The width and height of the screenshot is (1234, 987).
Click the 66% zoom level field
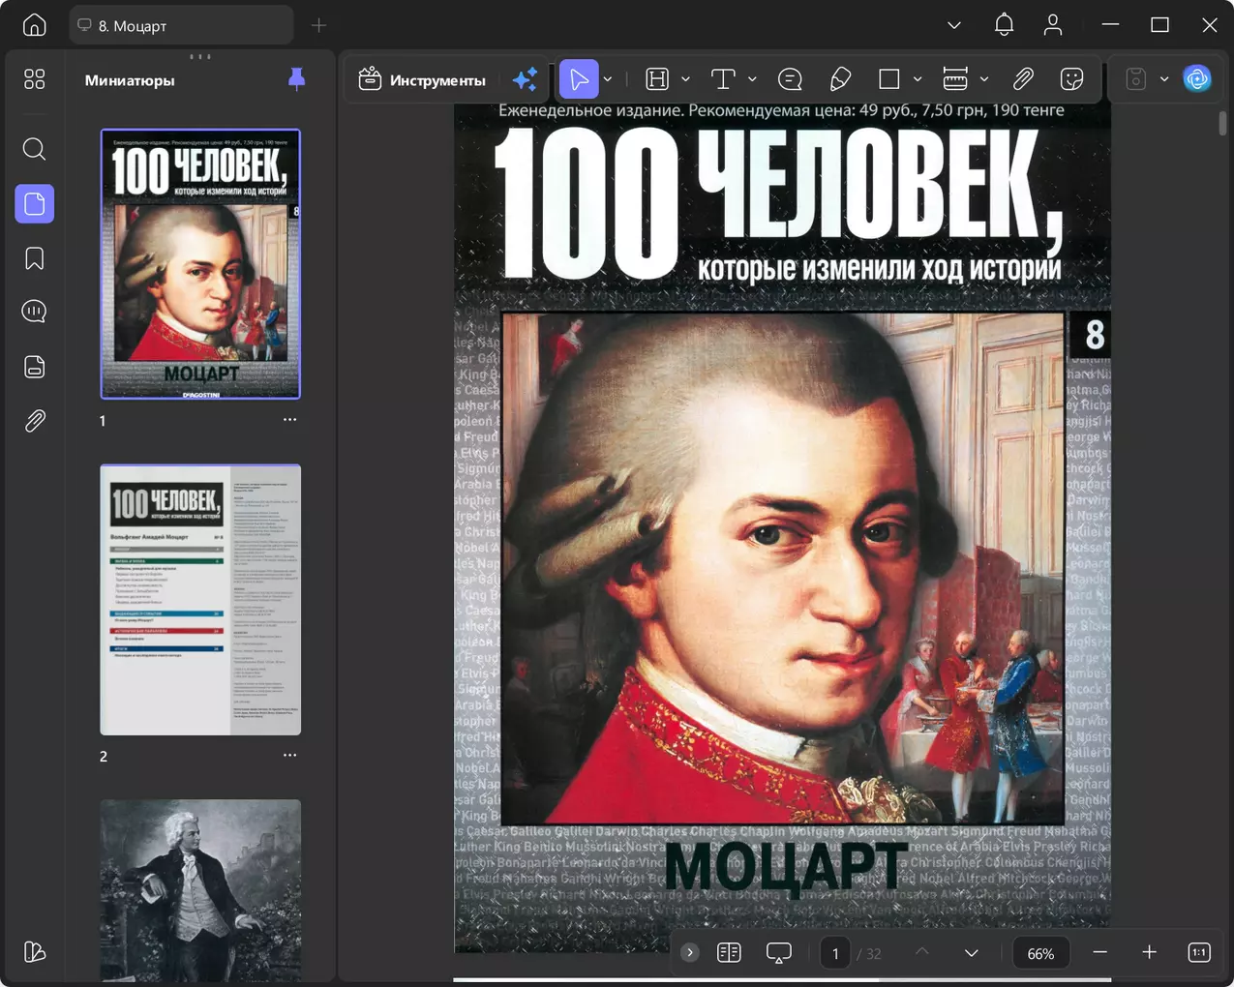pyautogui.click(x=1040, y=954)
